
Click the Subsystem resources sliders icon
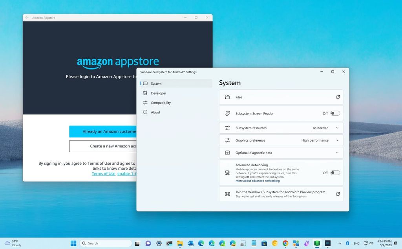click(228, 127)
